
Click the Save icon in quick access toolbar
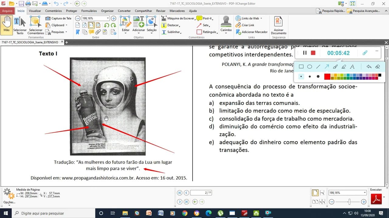click(x=21, y=4)
